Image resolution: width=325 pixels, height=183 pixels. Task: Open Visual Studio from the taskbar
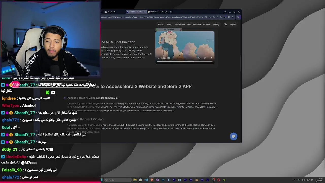coord(157,180)
